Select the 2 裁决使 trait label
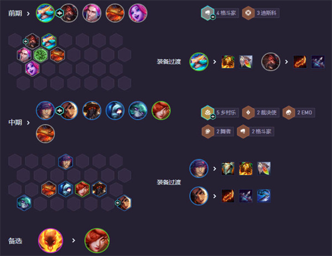The height and width of the screenshot is (256, 332). (261, 113)
